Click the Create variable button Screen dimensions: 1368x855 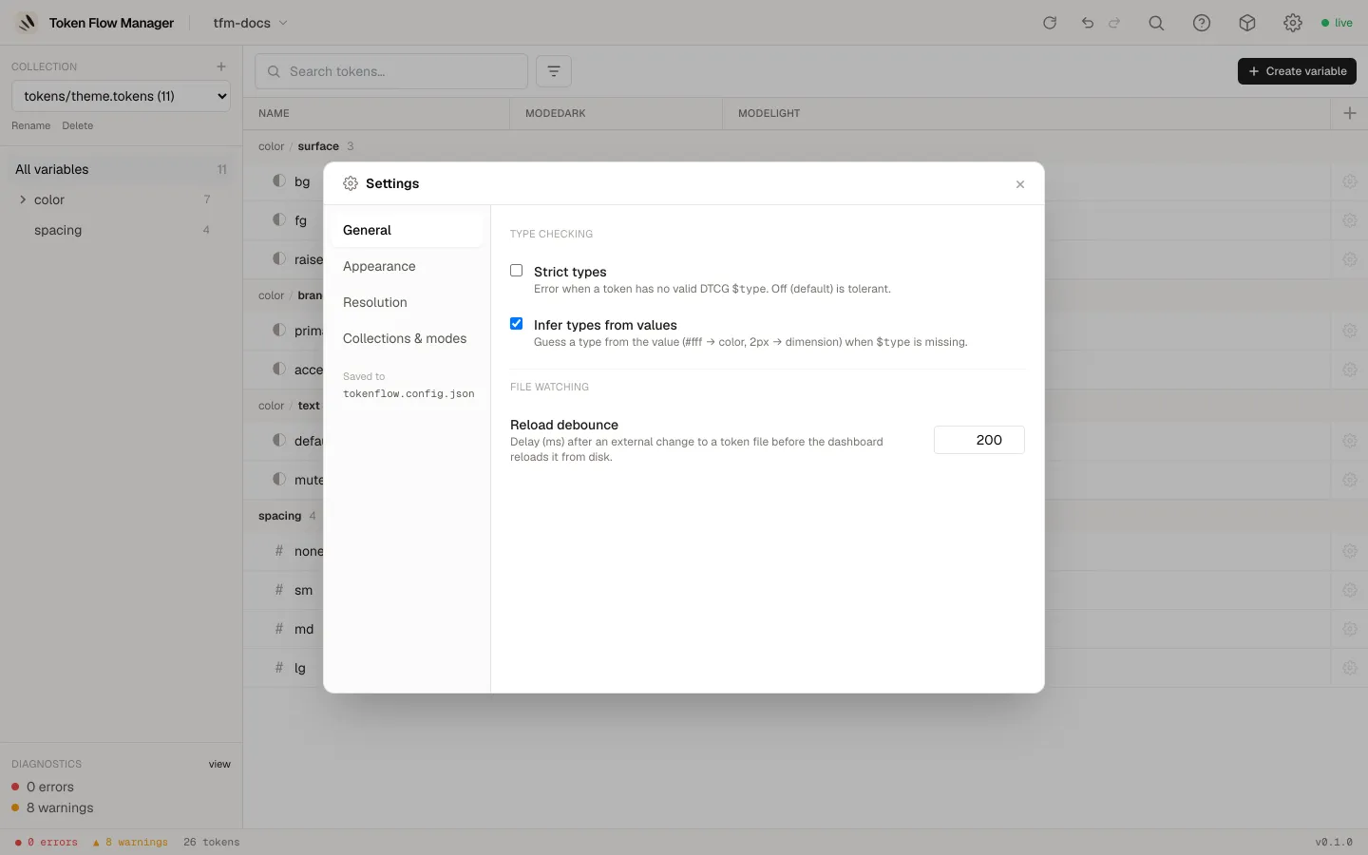(x=1297, y=71)
